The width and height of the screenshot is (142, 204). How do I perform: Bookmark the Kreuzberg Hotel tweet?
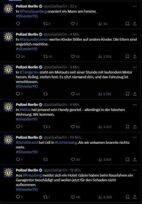pos(127,197)
